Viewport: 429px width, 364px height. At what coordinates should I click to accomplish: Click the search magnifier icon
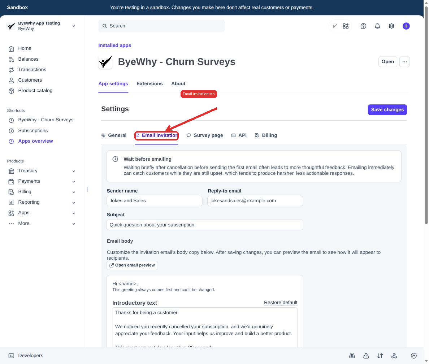104,26
